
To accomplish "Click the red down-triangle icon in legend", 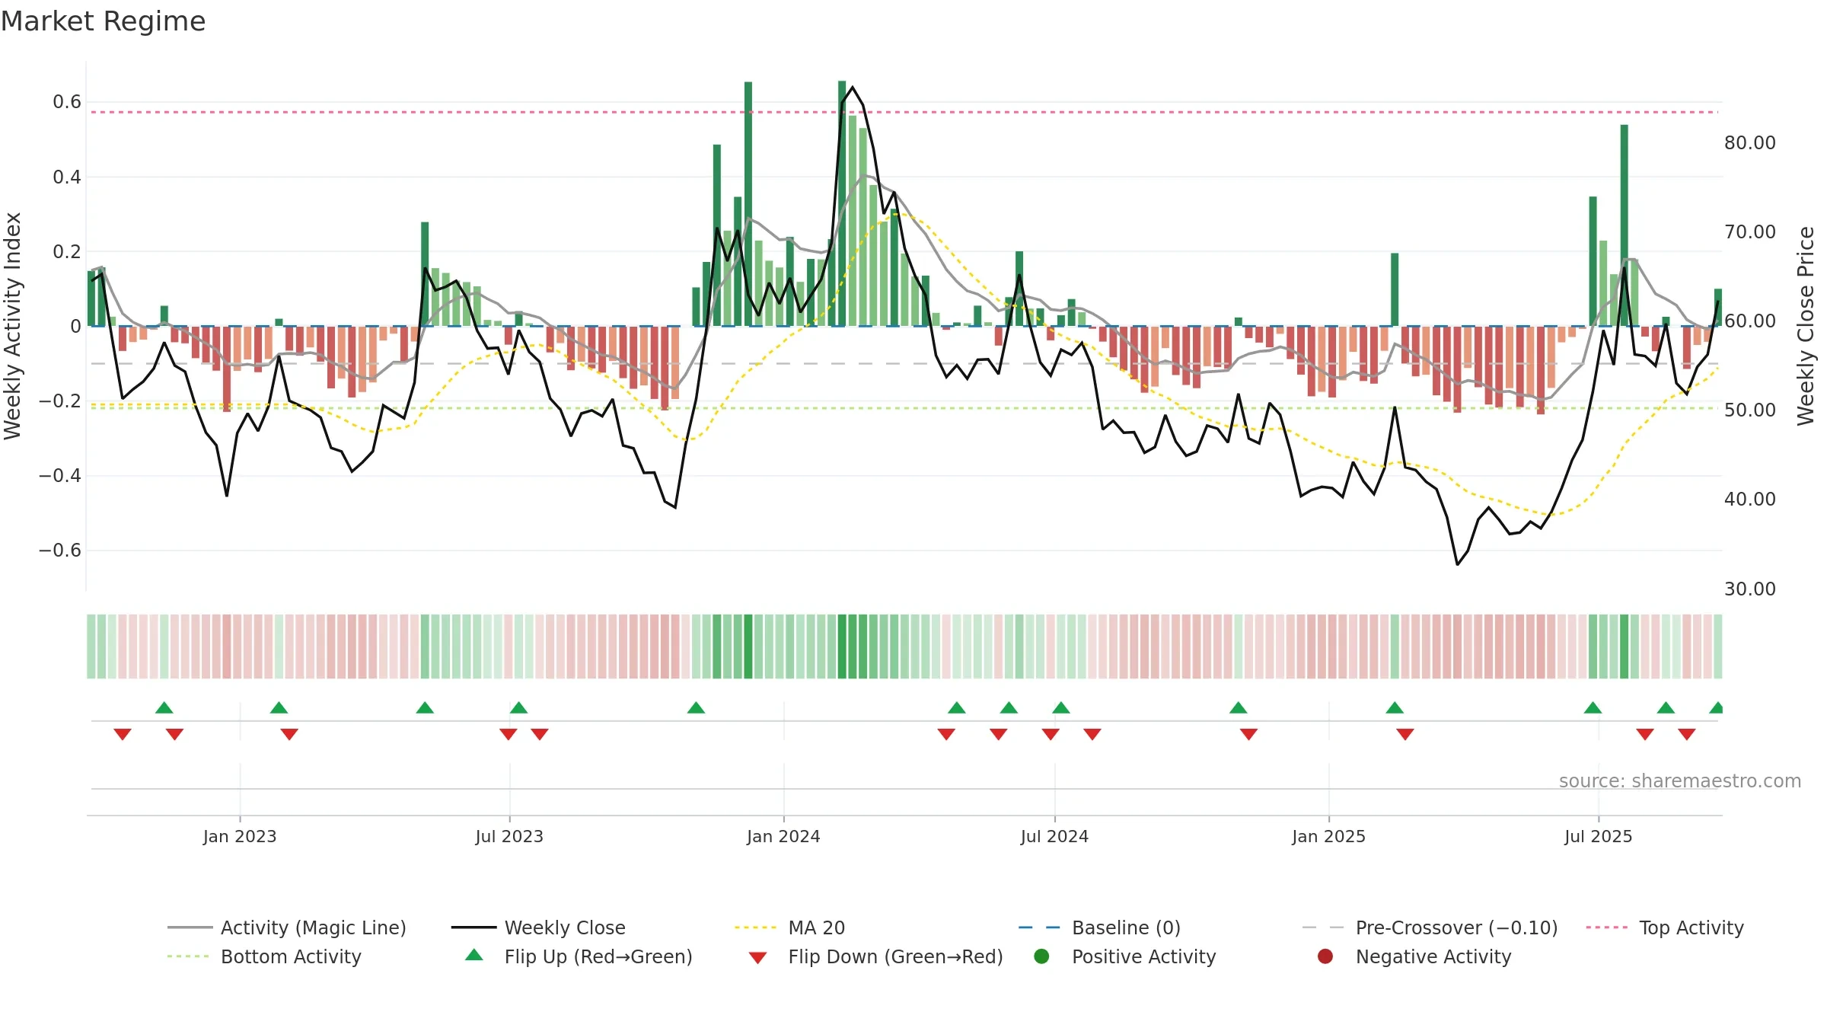I will [757, 958].
